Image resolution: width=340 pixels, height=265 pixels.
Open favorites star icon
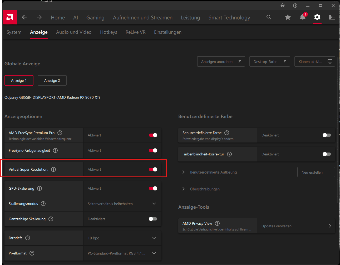tap(288, 17)
